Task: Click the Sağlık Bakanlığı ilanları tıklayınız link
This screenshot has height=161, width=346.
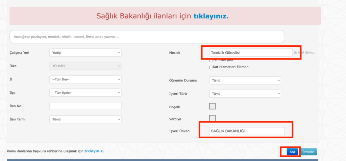Action: (211, 16)
